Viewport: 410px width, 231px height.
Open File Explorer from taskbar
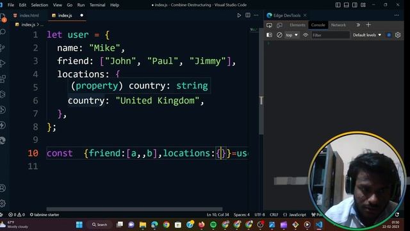click(x=143, y=225)
